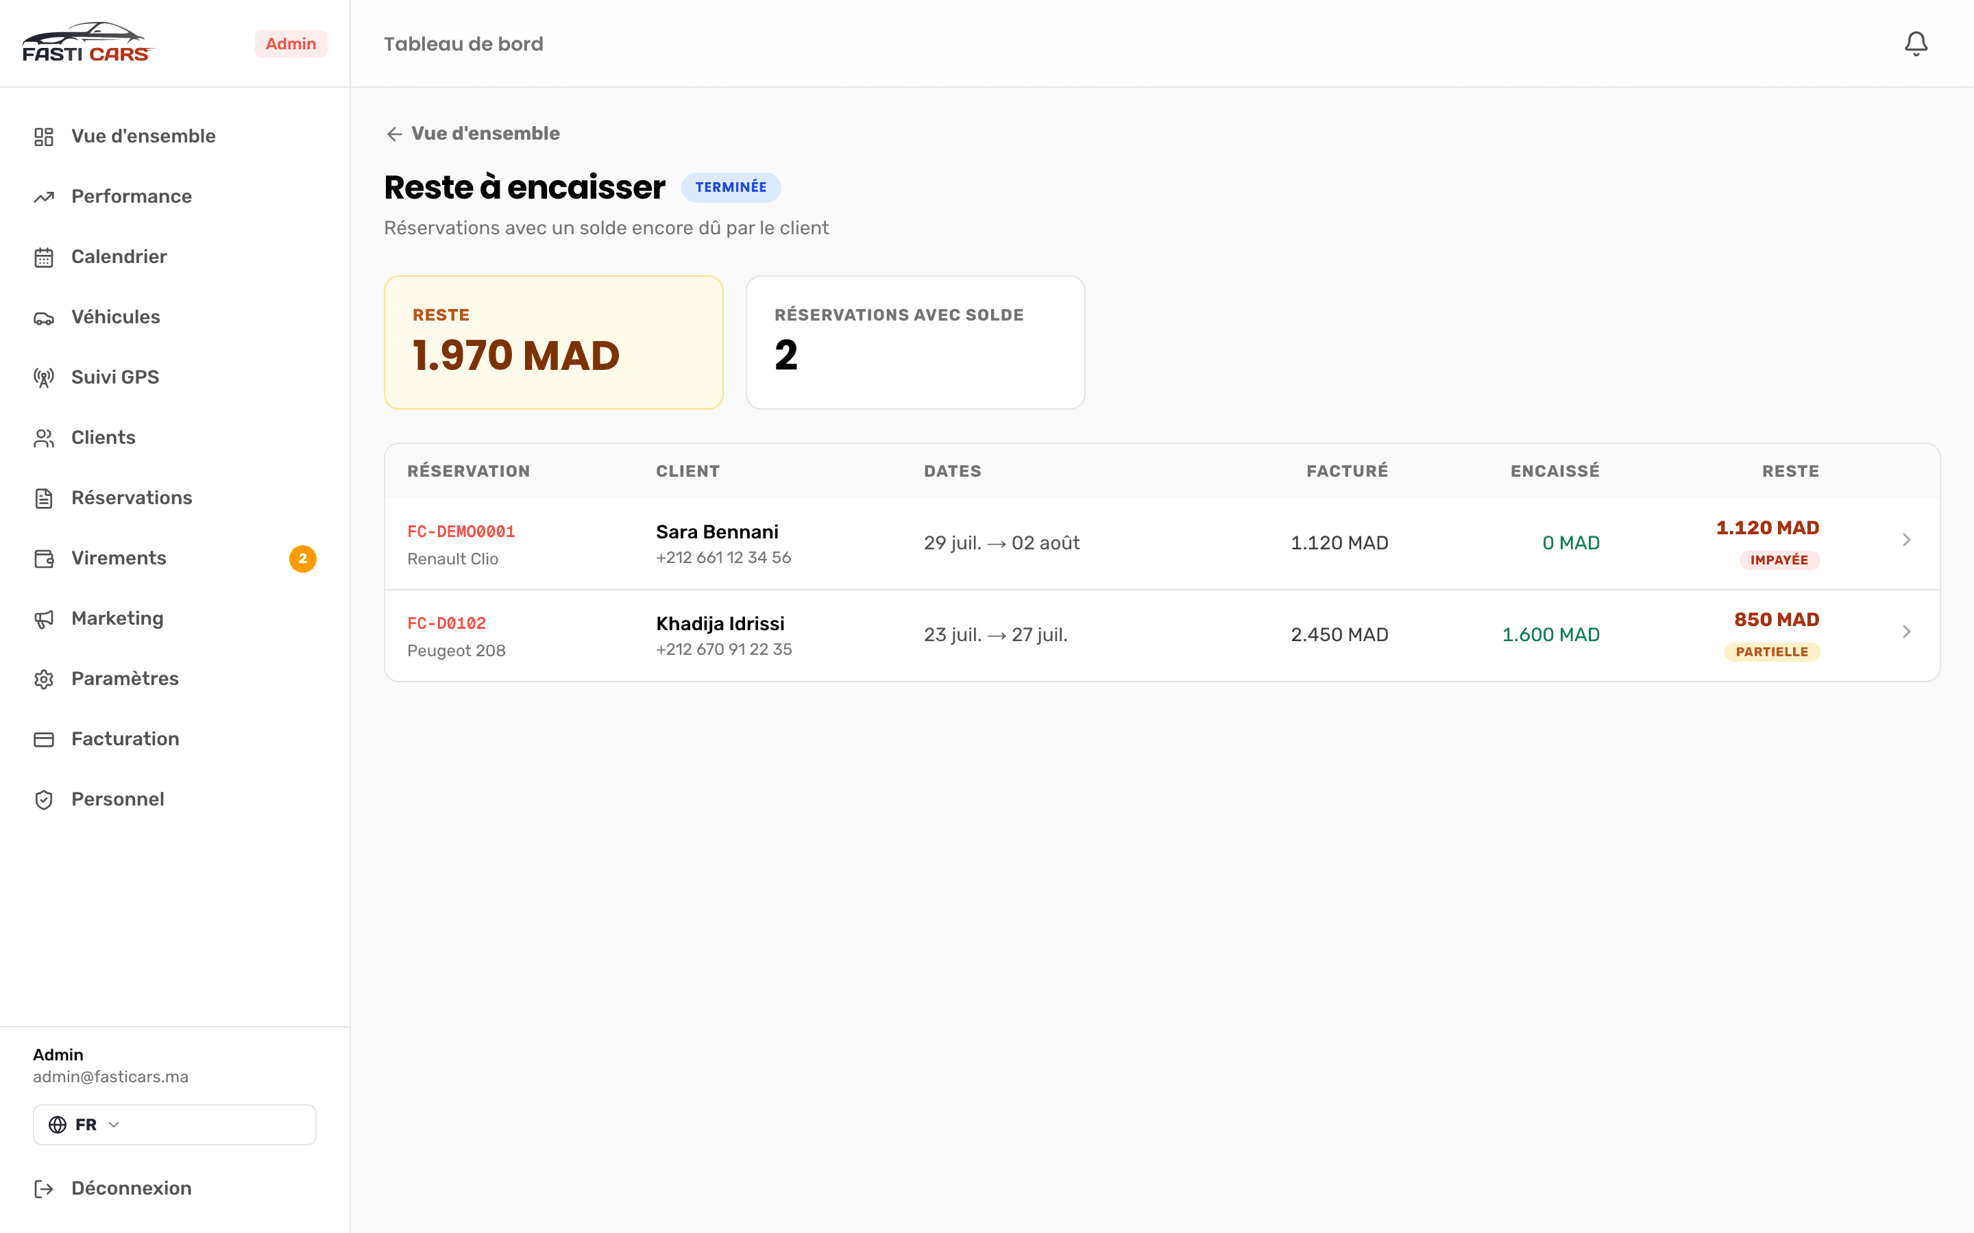
Task: Click the admin@fasticars.ma email
Action: click(x=110, y=1076)
